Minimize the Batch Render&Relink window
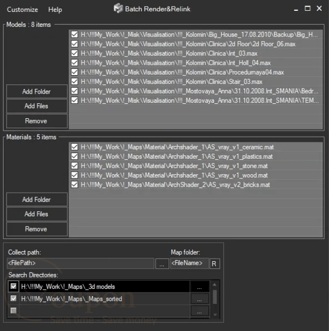This screenshot has height=331, width=329. (296, 9)
